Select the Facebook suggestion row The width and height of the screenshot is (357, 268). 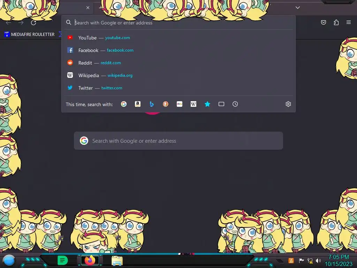178,50
